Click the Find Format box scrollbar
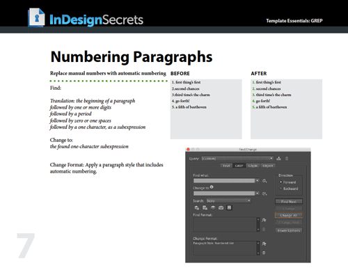The height and width of the screenshot is (268, 348). (258, 224)
